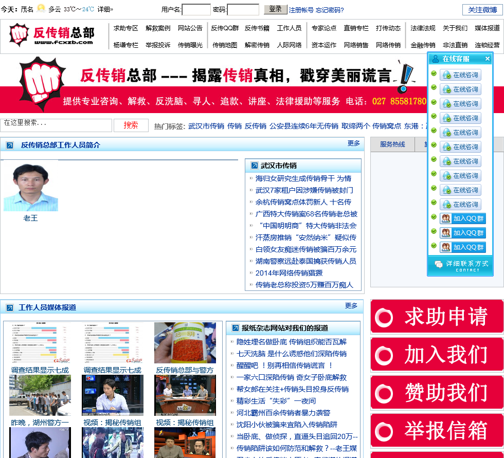Screen dimensions: 504x458
Task: Click the arrow icon beside 报纸杂志网站对我们的报道
Action: (x=236, y=328)
